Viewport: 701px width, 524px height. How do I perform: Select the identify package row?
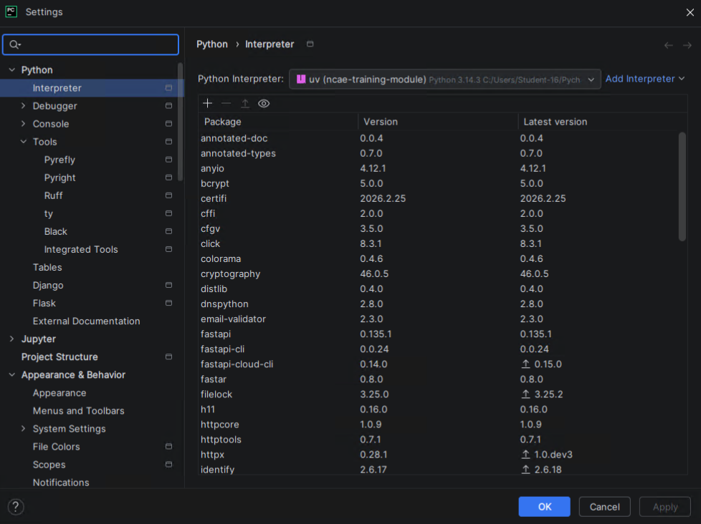click(438, 469)
